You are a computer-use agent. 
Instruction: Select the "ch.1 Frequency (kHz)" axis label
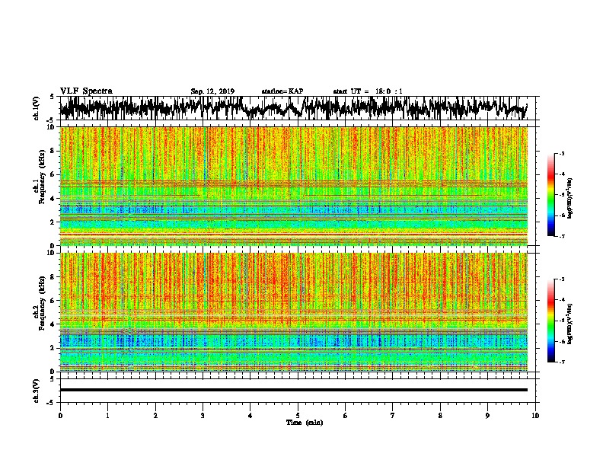40,177
